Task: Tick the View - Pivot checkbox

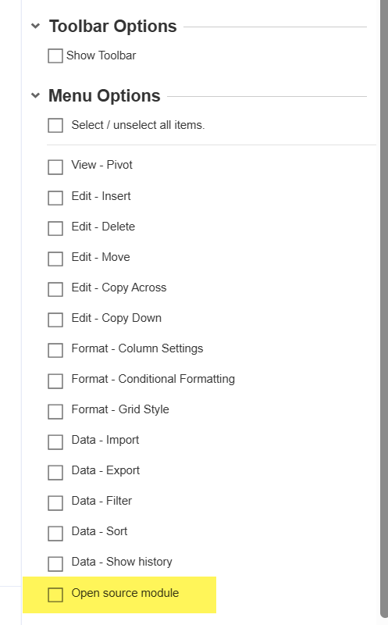Action: (55, 167)
